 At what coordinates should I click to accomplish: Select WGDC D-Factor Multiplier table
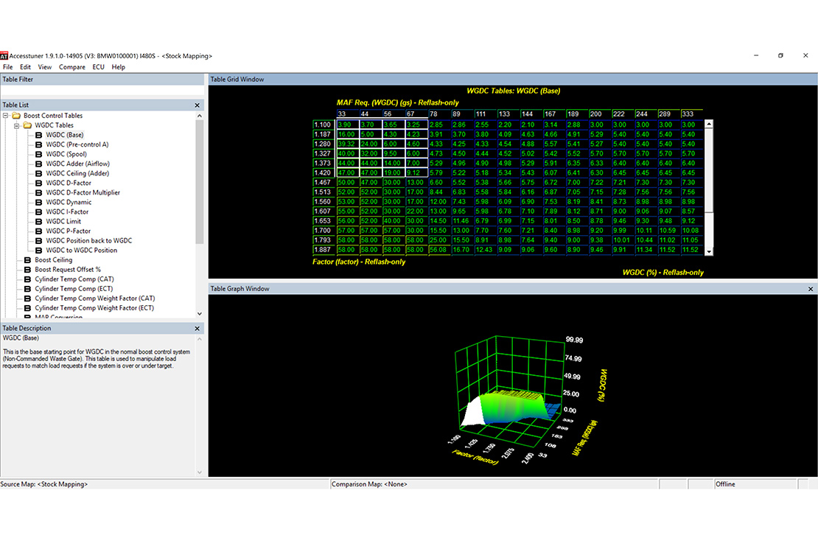[83, 192]
